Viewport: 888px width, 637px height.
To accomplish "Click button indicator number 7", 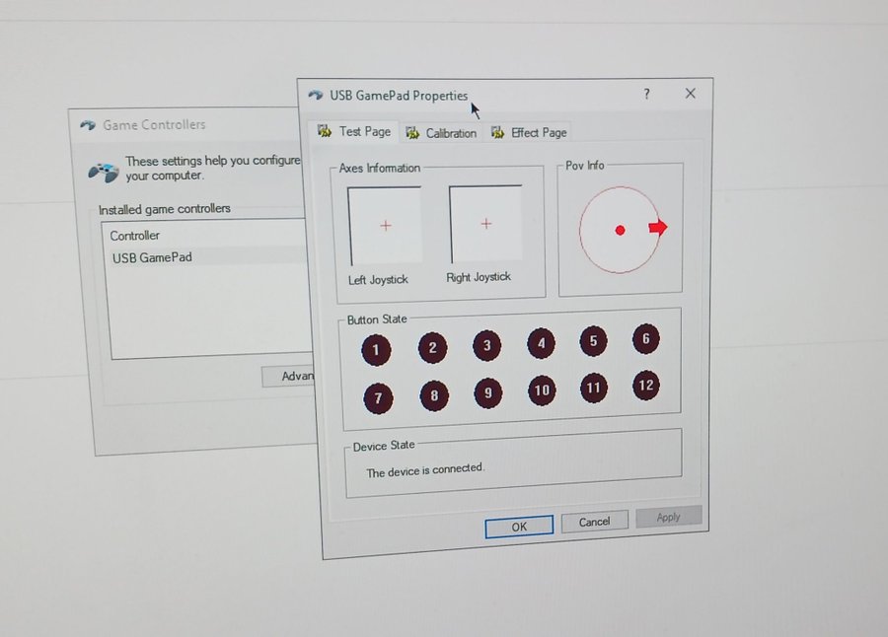I will (377, 398).
